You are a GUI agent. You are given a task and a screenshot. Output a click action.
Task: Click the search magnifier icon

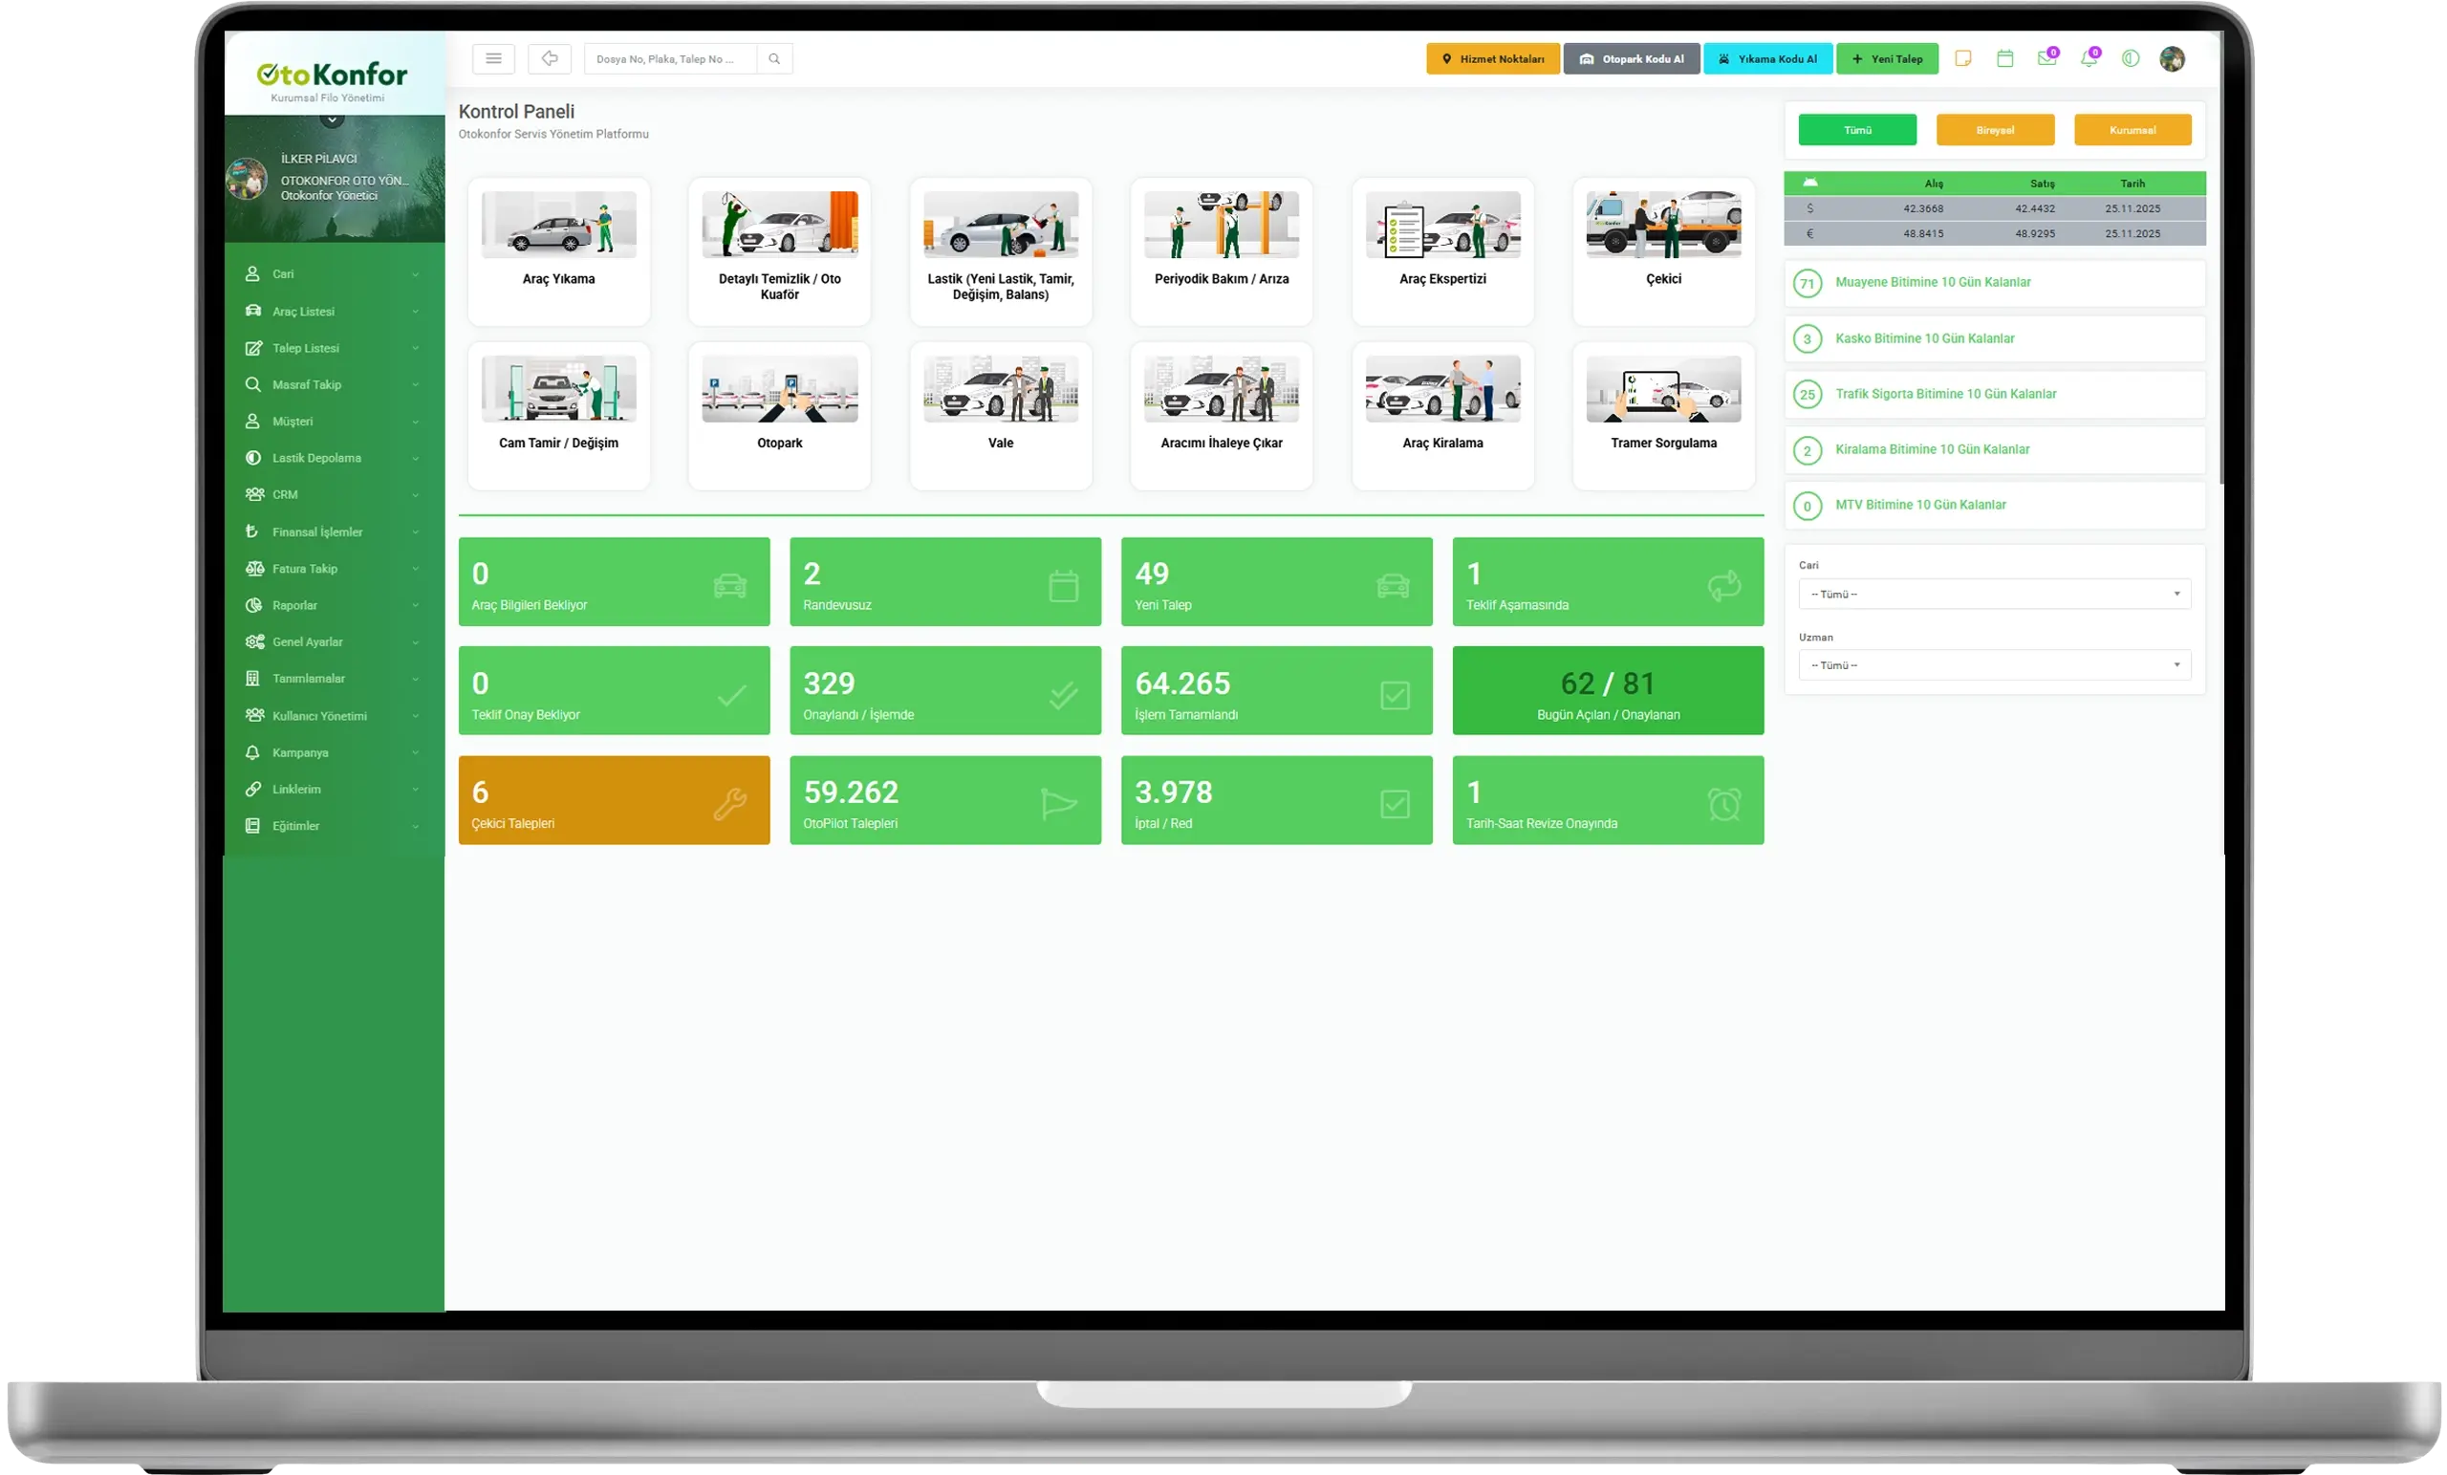pos(774,58)
